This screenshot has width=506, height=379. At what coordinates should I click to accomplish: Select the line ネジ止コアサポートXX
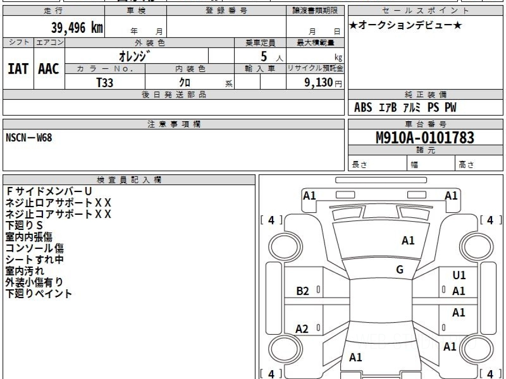point(59,214)
